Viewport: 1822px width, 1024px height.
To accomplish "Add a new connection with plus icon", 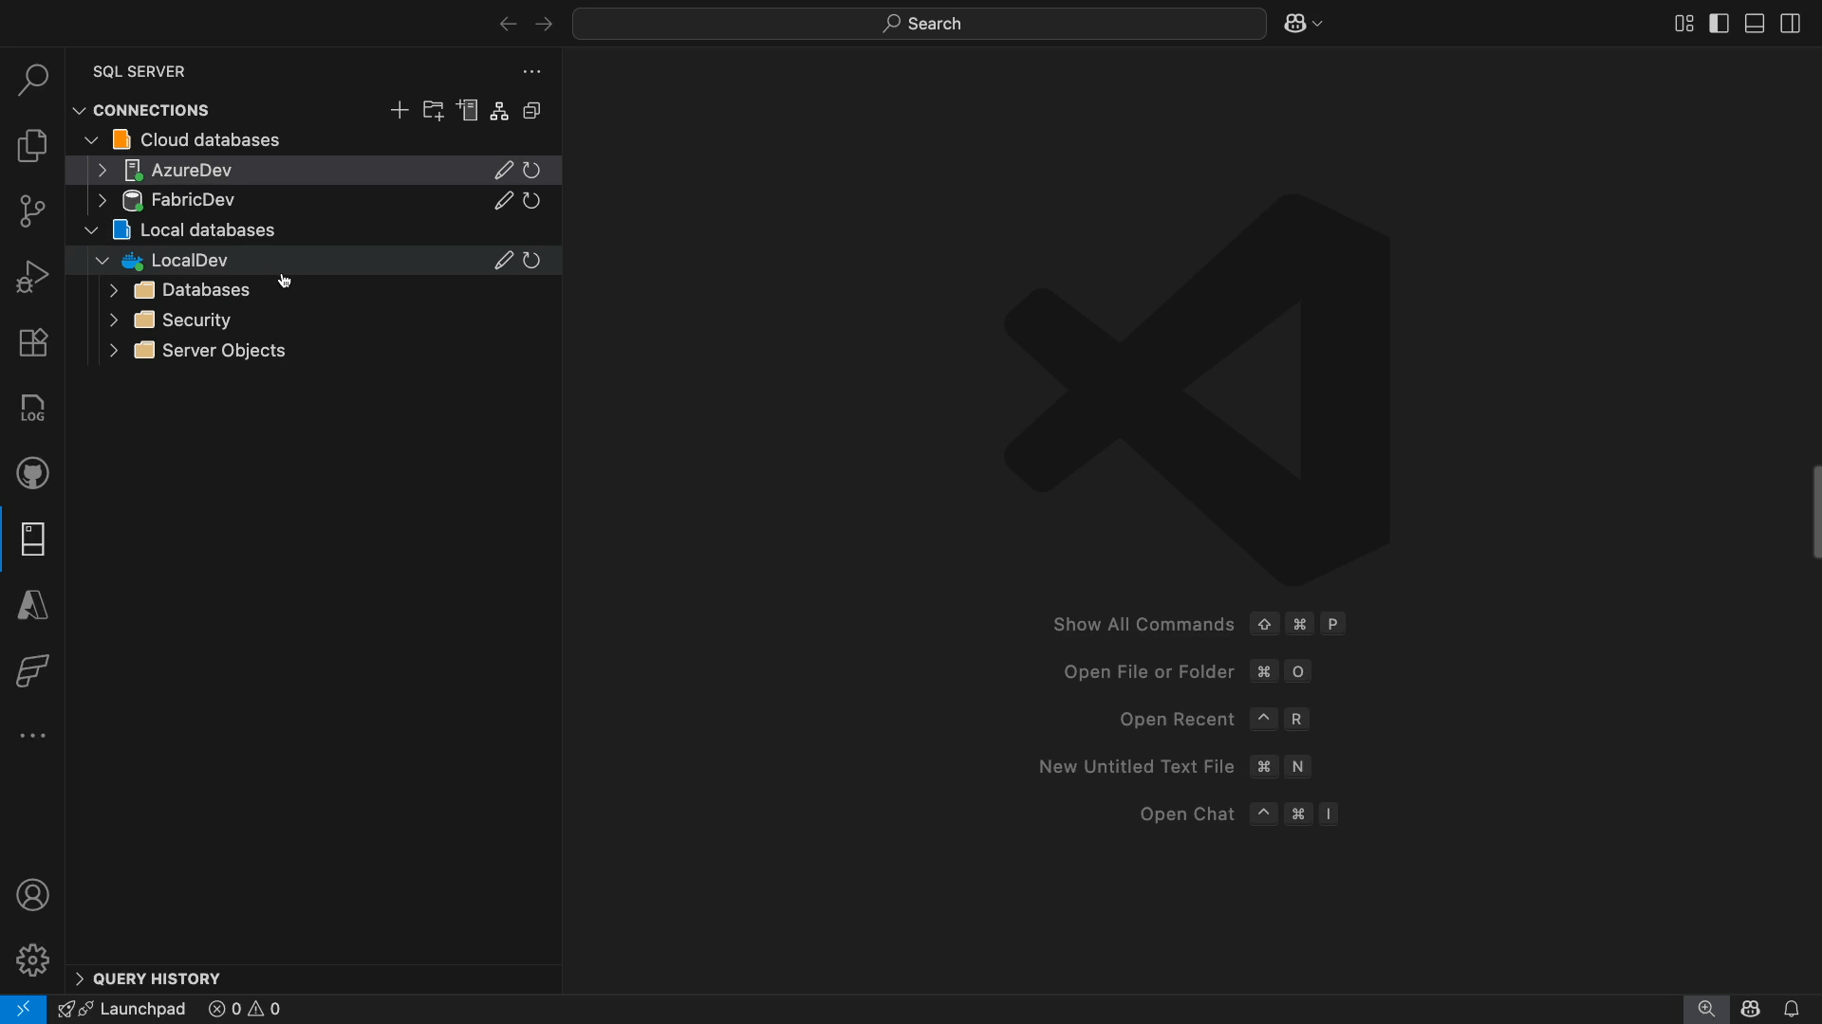I will click(x=400, y=111).
